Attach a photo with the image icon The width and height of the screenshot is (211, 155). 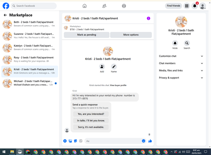tap(70, 141)
